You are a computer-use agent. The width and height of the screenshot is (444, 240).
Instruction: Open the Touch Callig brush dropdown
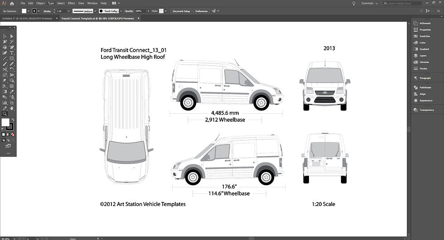[x=121, y=11]
